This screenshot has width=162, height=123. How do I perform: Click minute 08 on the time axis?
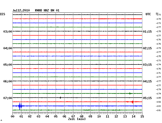pos(81,117)
